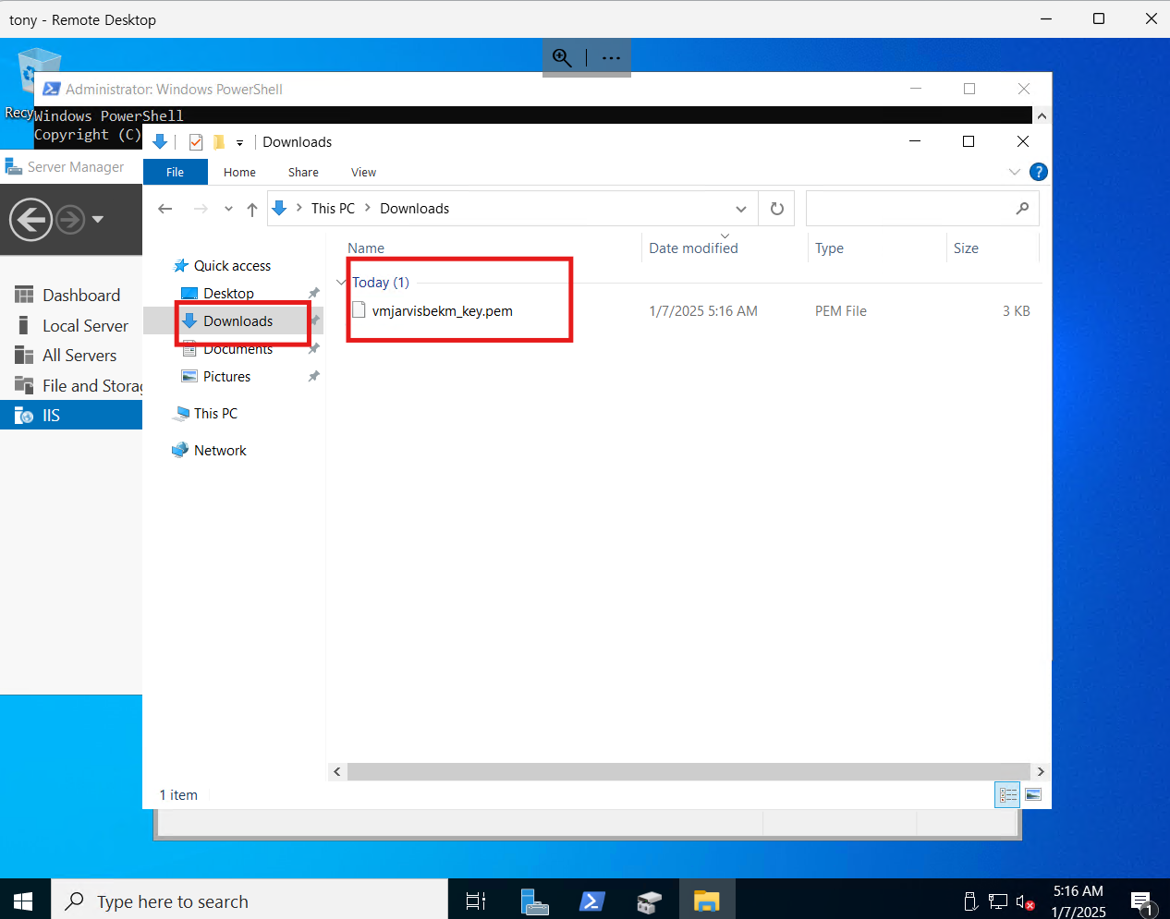Open PowerShell from the taskbar
The image size is (1170, 919).
592,901
